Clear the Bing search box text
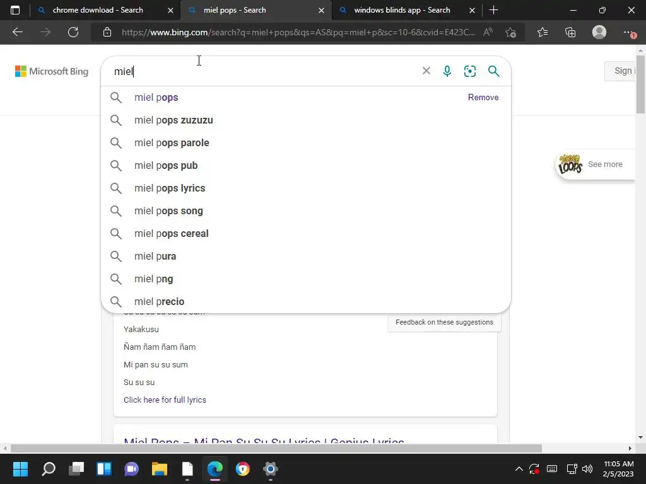This screenshot has width=646, height=484. [426, 71]
